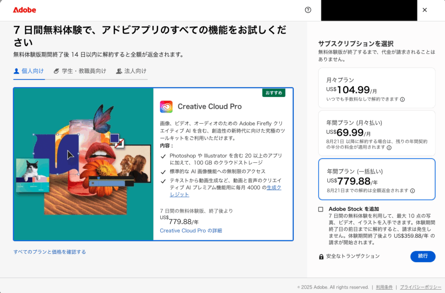
Task: Click info icon in 年間プラン (一括払い) card
Action: click(412, 191)
